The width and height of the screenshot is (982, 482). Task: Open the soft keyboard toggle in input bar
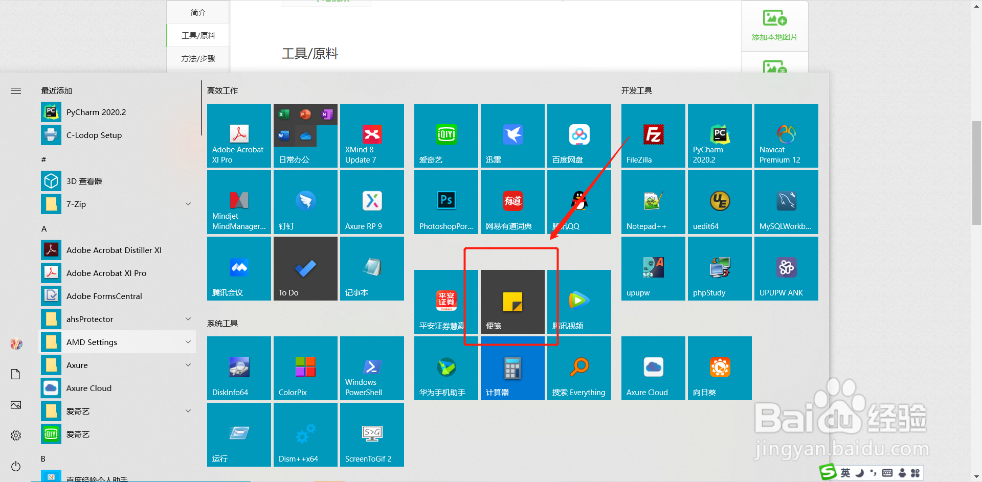887,472
